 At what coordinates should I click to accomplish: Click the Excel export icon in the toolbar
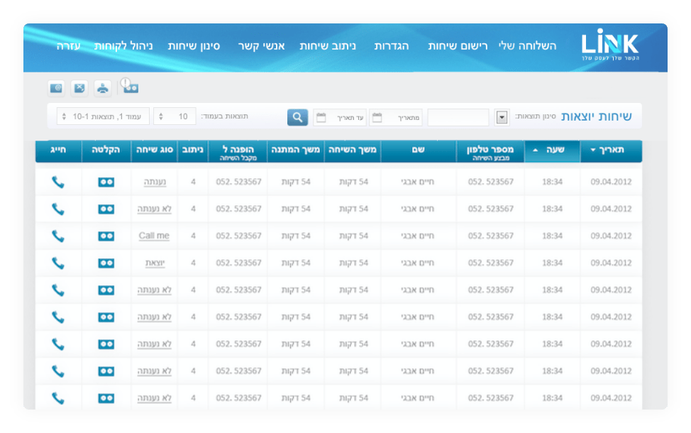tap(79, 88)
